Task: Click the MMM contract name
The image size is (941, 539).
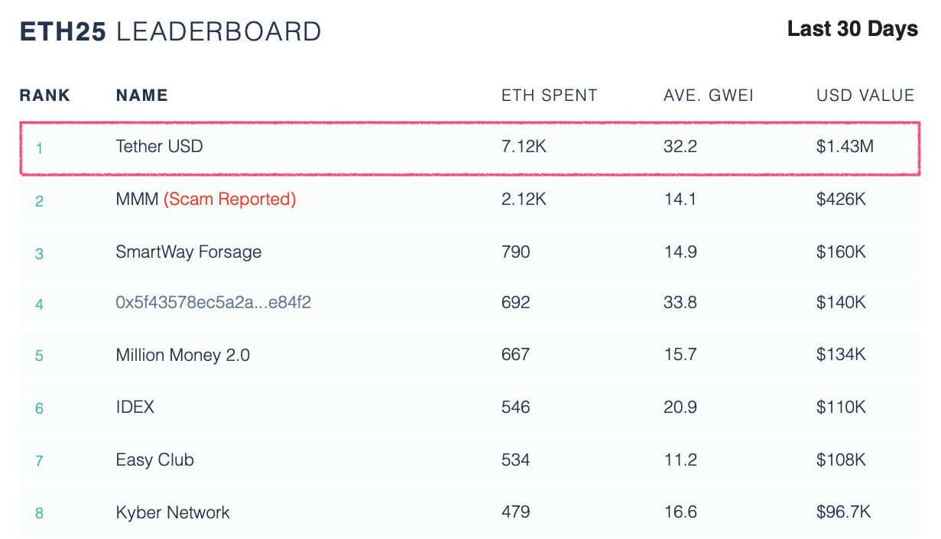Action: point(138,200)
